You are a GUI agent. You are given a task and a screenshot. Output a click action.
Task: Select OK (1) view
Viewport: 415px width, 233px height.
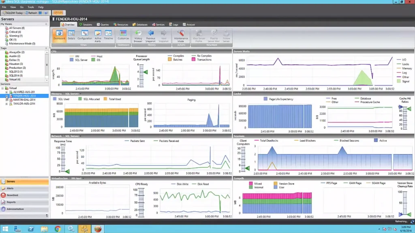tap(13, 40)
